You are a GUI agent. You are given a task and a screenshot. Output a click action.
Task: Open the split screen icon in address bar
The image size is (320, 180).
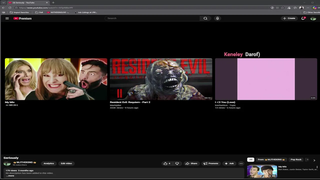pos(277,8)
